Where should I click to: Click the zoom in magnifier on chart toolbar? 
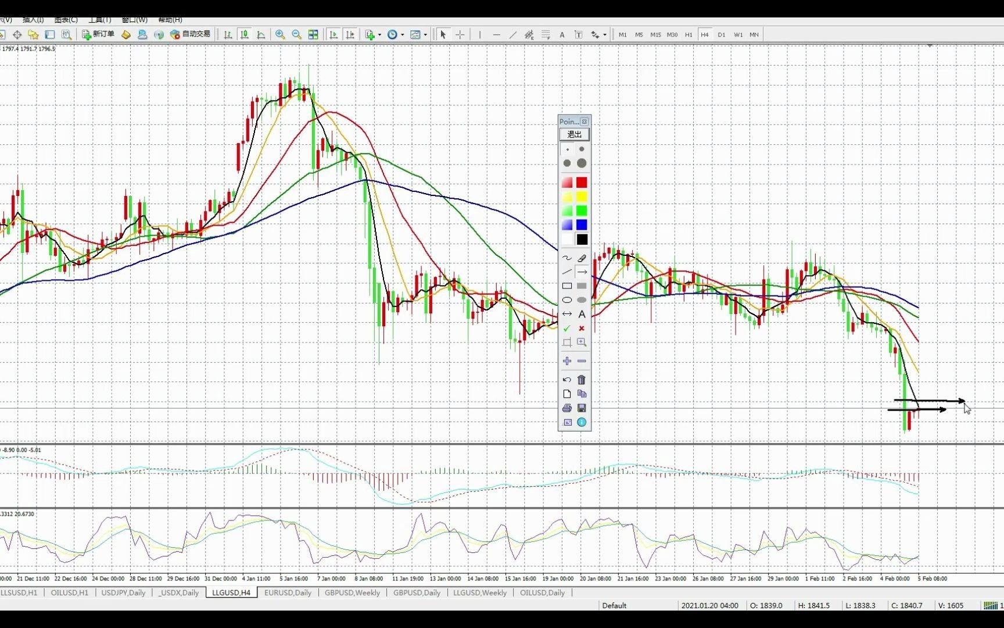click(280, 35)
